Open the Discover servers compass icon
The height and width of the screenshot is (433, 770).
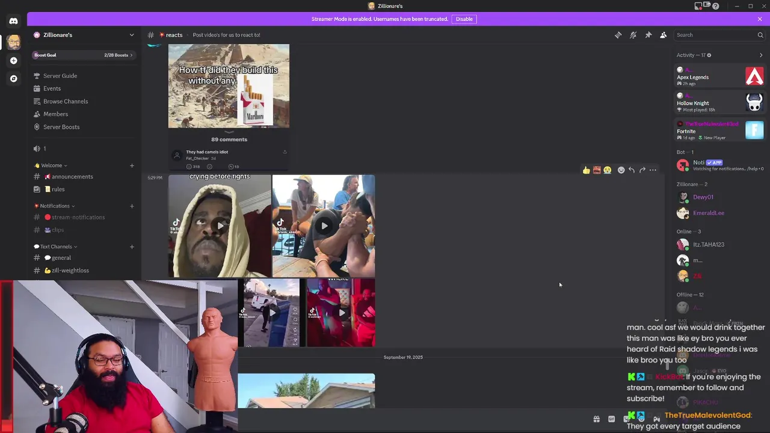[13, 79]
